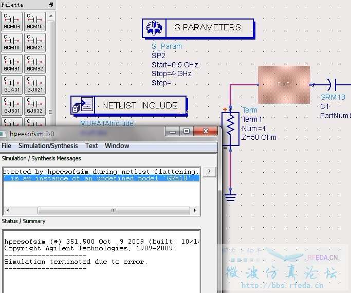This screenshot has height=293, width=351.
Task: Click the palette scroll-up arrow
Action: tap(51, 16)
